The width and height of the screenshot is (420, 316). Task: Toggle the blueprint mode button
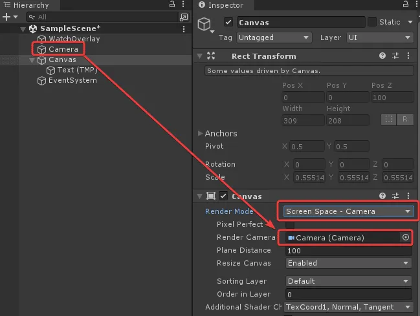[x=389, y=120]
